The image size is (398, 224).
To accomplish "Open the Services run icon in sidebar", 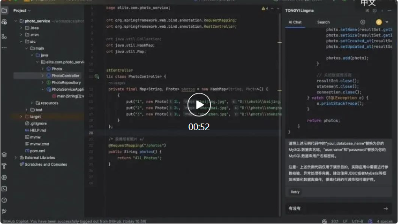I will 4,178.
